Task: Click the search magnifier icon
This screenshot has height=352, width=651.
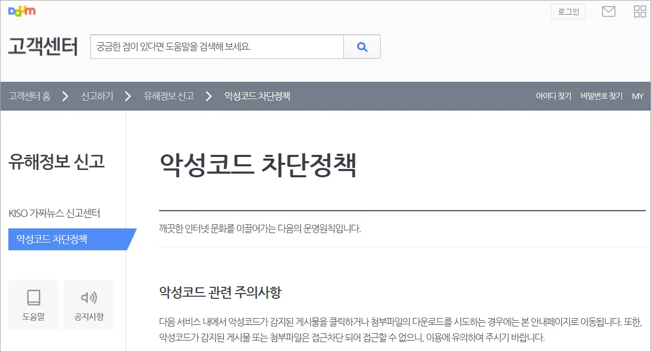Action: 362,46
